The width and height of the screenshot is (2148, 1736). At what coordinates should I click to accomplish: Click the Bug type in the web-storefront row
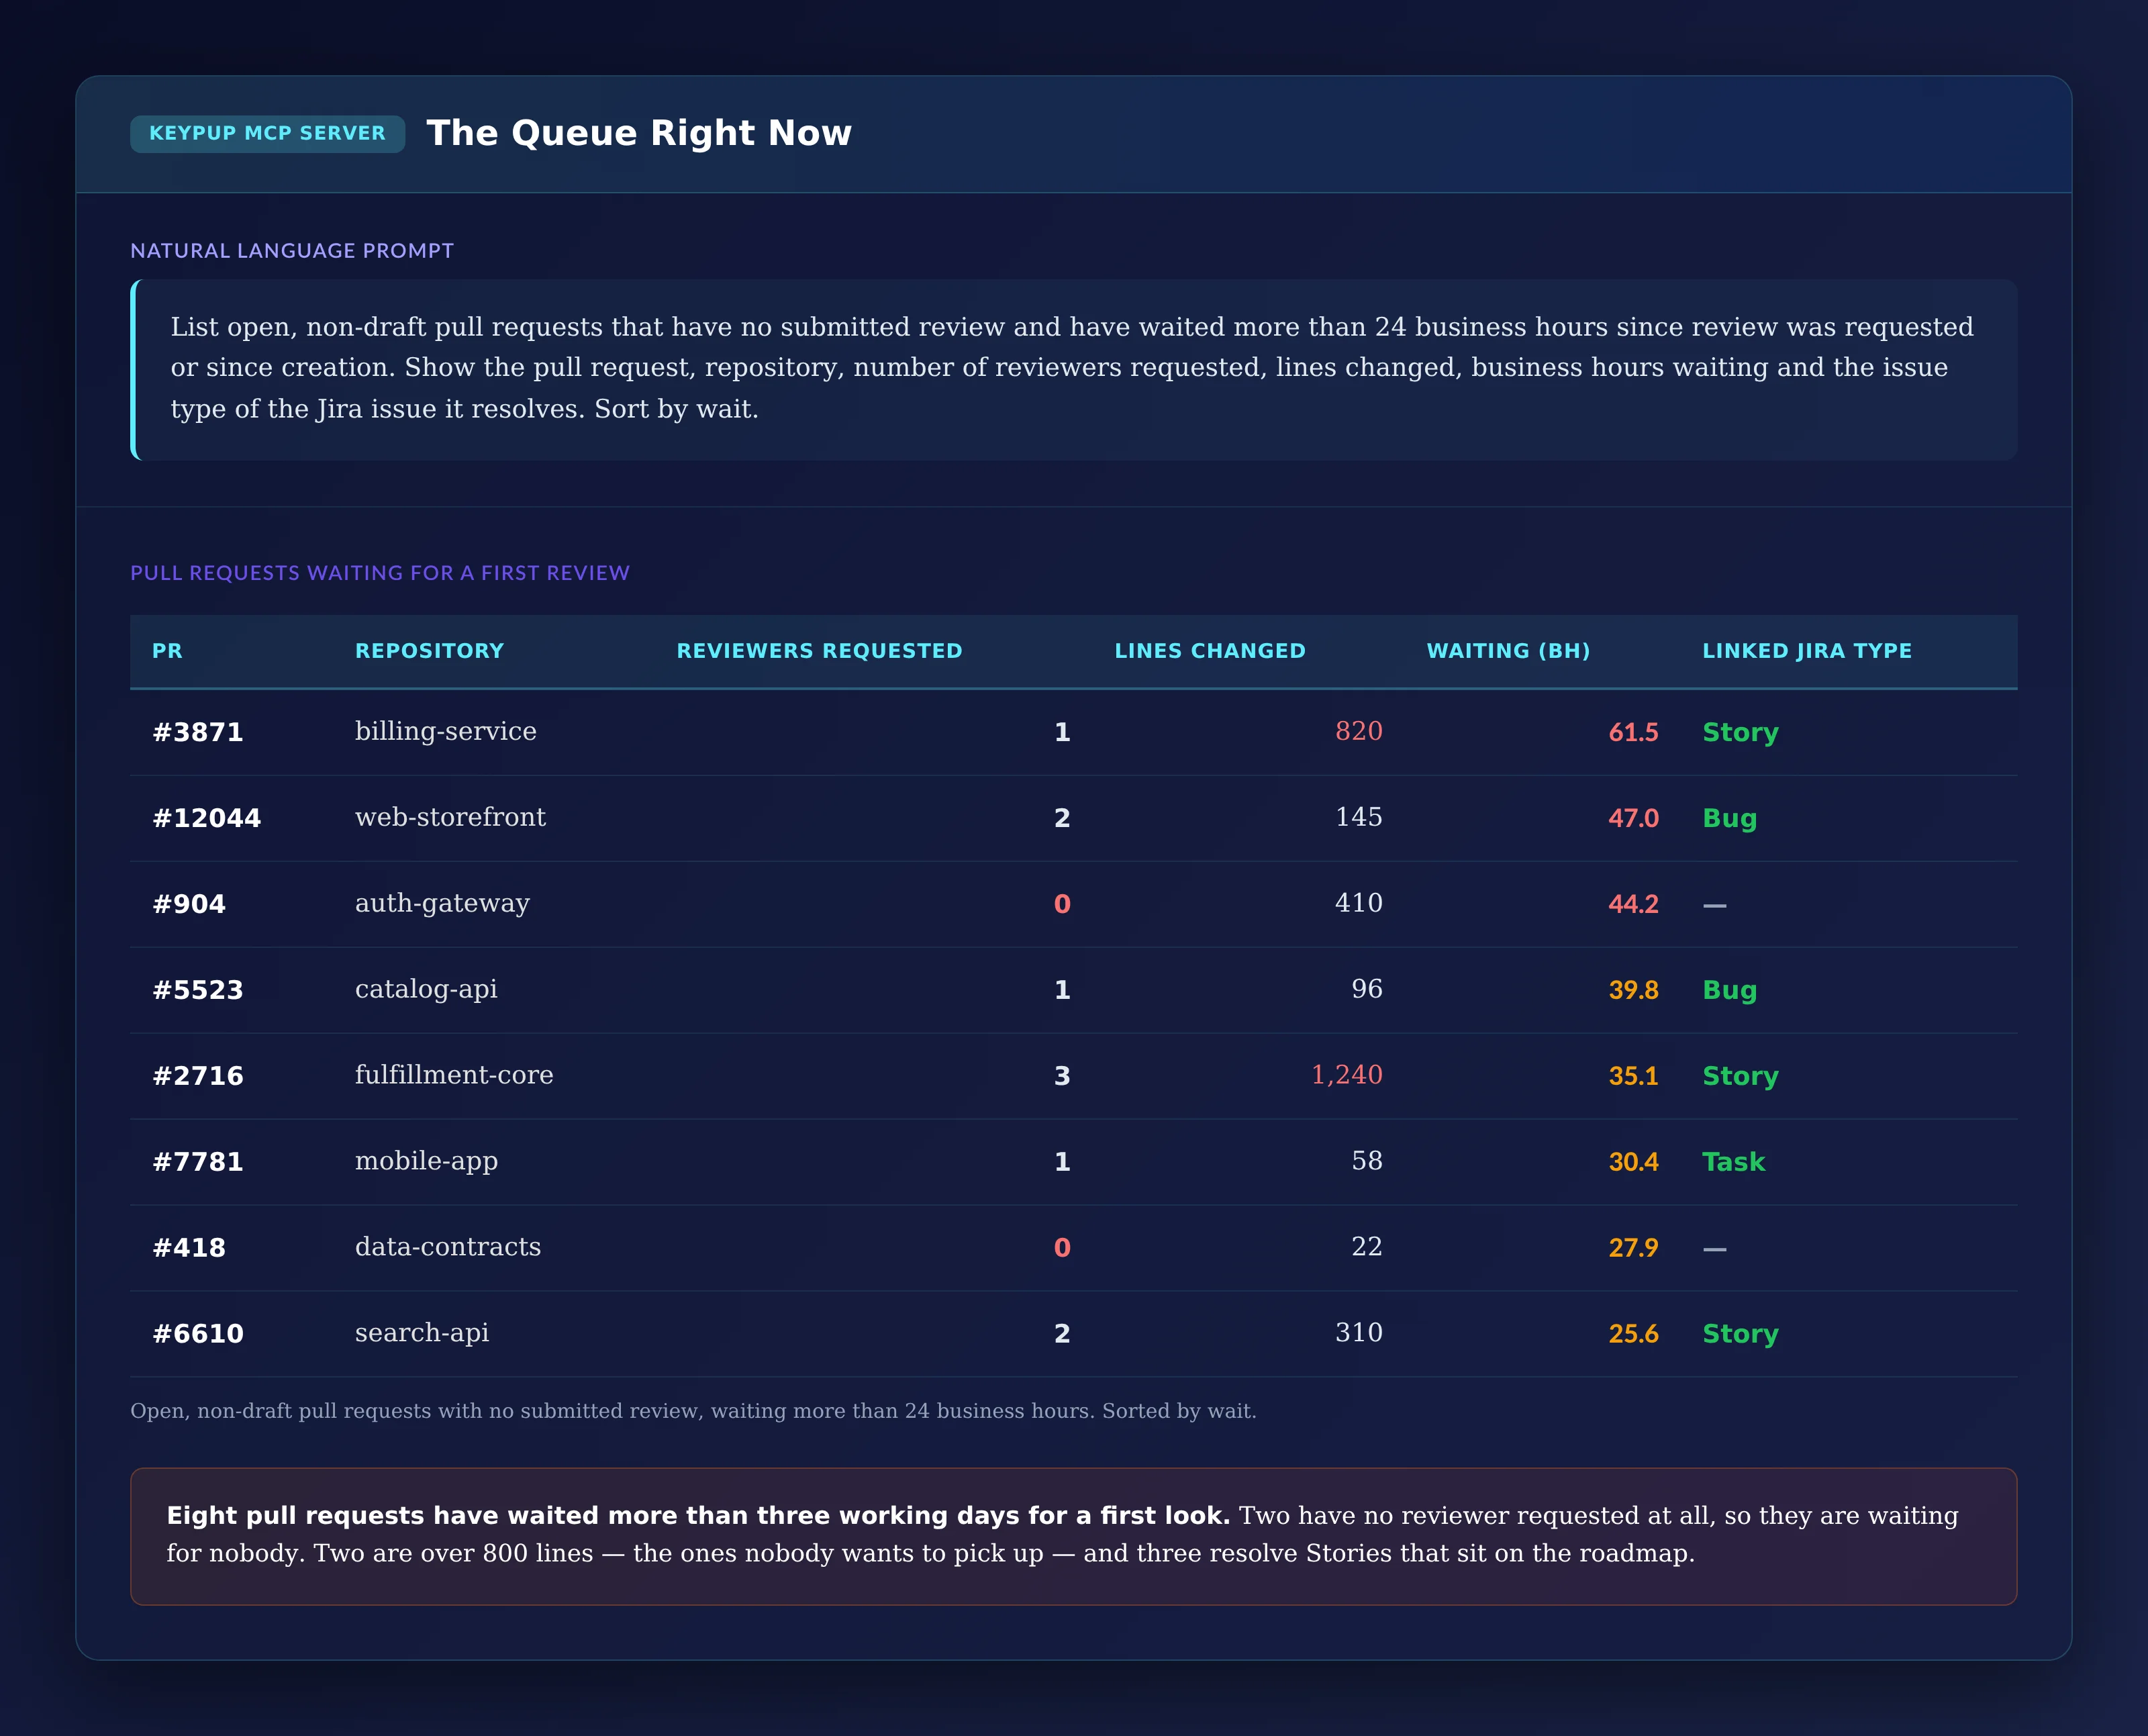1730,819
